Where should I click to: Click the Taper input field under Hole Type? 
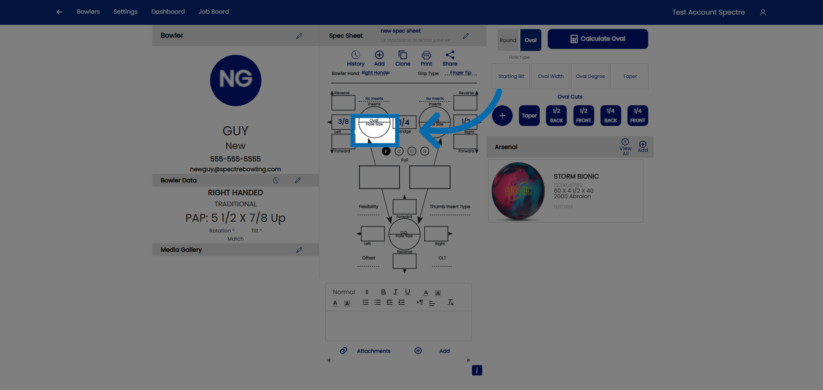tap(630, 76)
